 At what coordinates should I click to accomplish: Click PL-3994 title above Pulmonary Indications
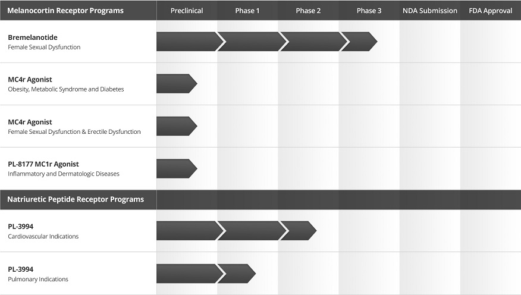21,269
